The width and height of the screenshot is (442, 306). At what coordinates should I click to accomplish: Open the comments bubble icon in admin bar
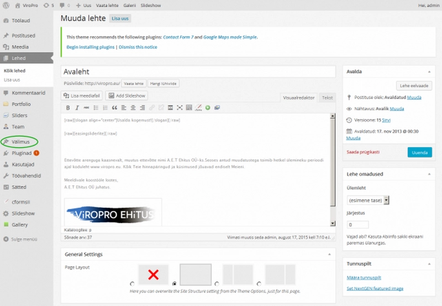coord(63,5)
